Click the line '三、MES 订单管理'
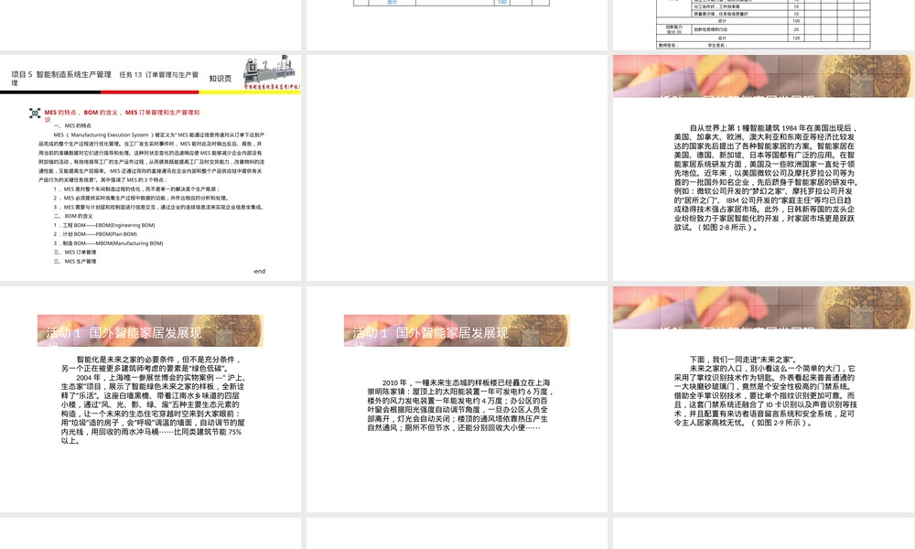 coord(75,252)
